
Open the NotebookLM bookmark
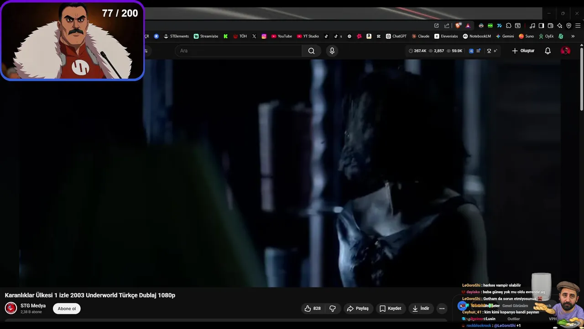[477, 36]
